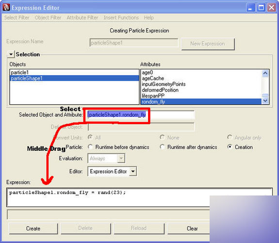279x243 pixels.
Task: Select Convert Units None radio button
Action: click(162, 137)
